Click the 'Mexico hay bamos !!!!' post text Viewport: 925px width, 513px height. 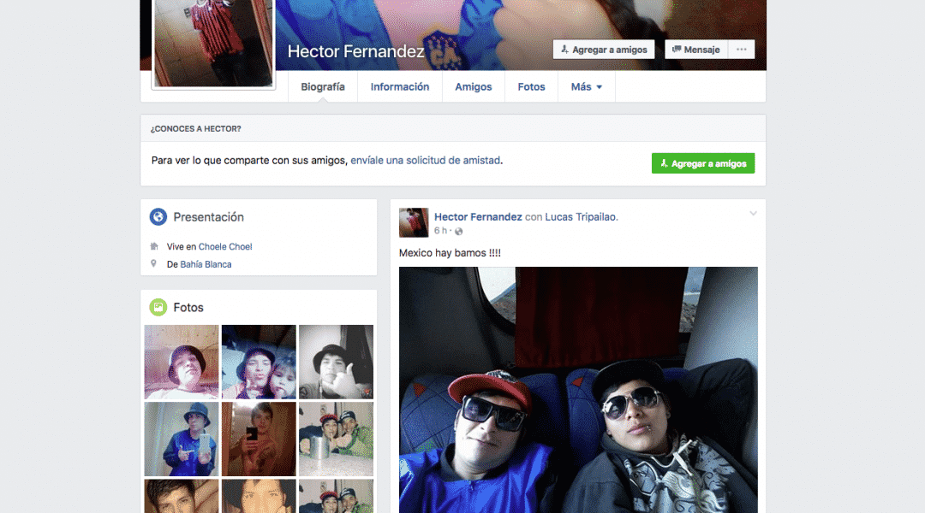point(450,253)
